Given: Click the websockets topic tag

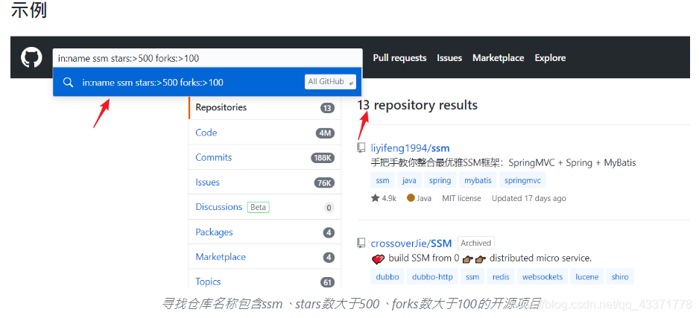Looking at the screenshot, I should click(543, 276).
